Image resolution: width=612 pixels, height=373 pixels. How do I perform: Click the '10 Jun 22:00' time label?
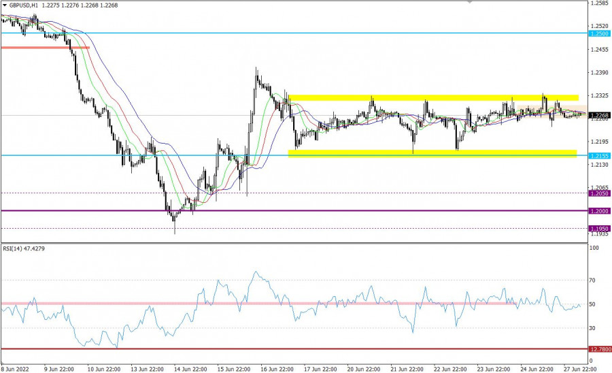pos(104,369)
